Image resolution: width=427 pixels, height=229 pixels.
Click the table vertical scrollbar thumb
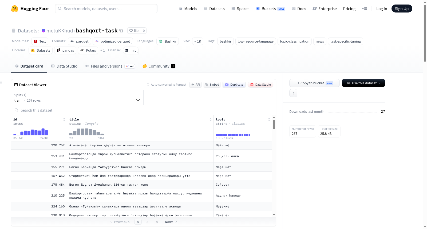tap(274, 124)
